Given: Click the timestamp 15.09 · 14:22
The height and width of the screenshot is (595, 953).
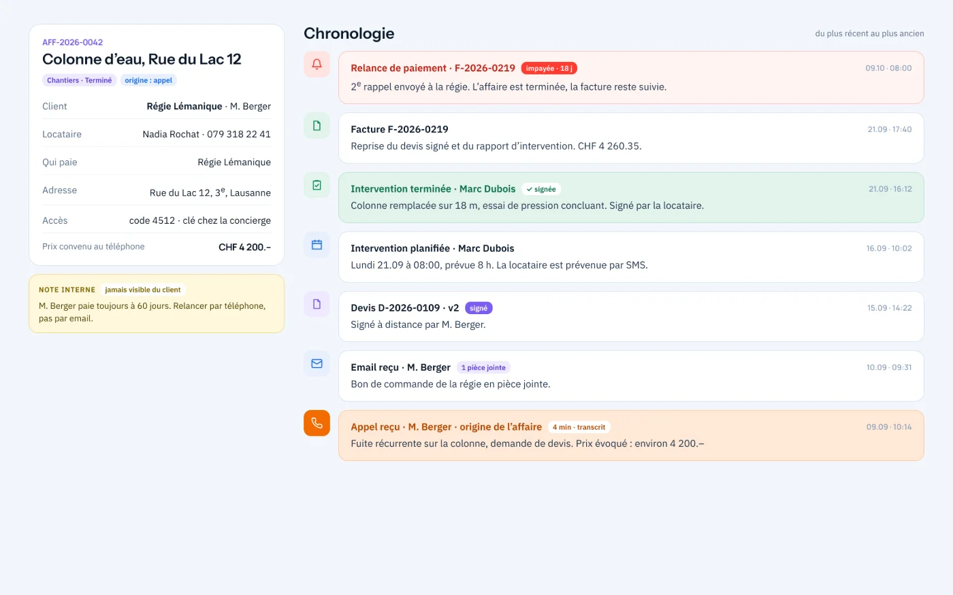Looking at the screenshot, I should 890,308.
